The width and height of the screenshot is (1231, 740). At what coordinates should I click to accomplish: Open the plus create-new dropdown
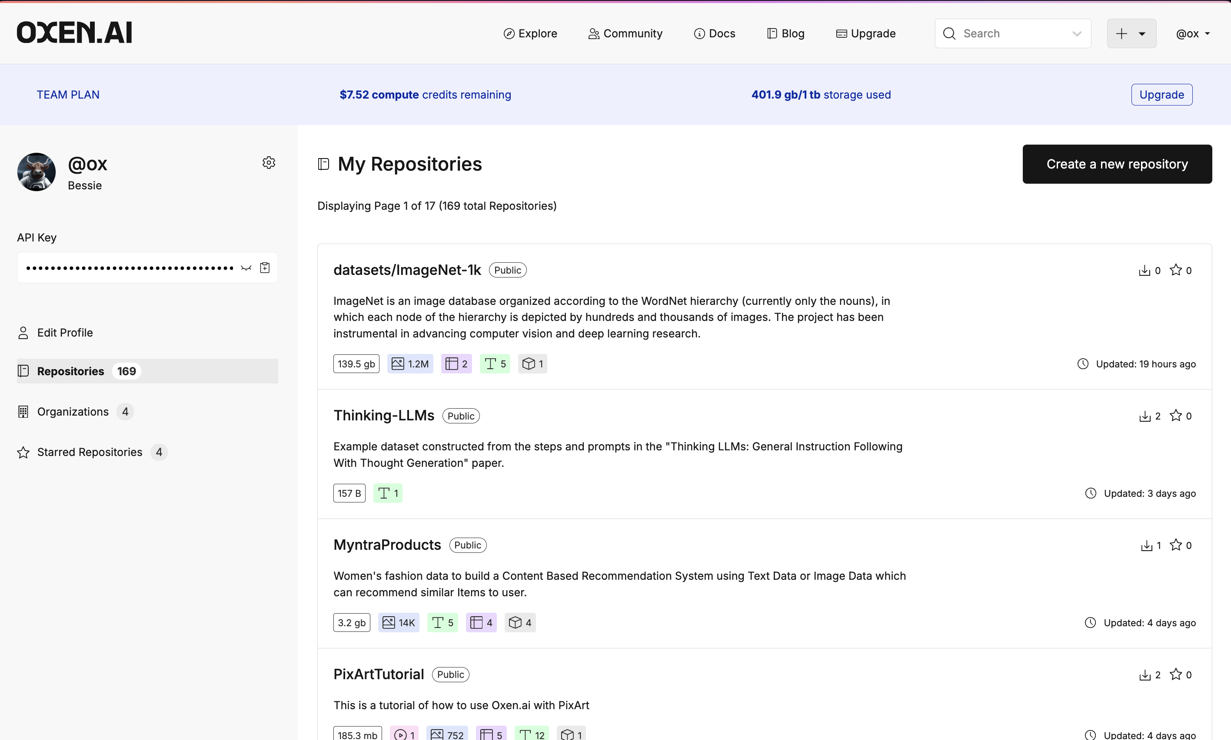1131,34
